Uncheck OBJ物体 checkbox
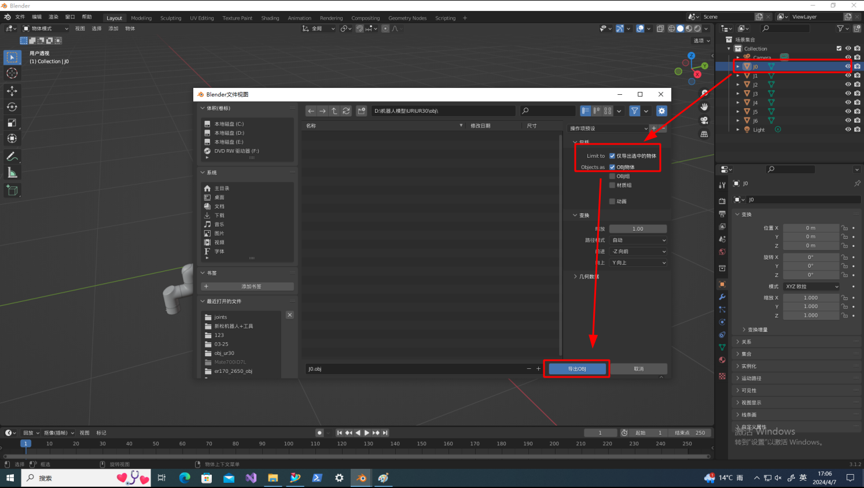This screenshot has width=864, height=488. coord(612,167)
